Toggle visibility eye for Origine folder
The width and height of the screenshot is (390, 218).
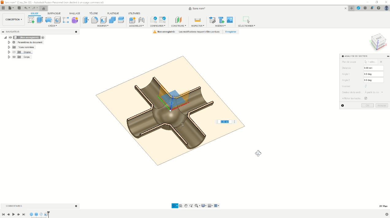tap(14, 52)
